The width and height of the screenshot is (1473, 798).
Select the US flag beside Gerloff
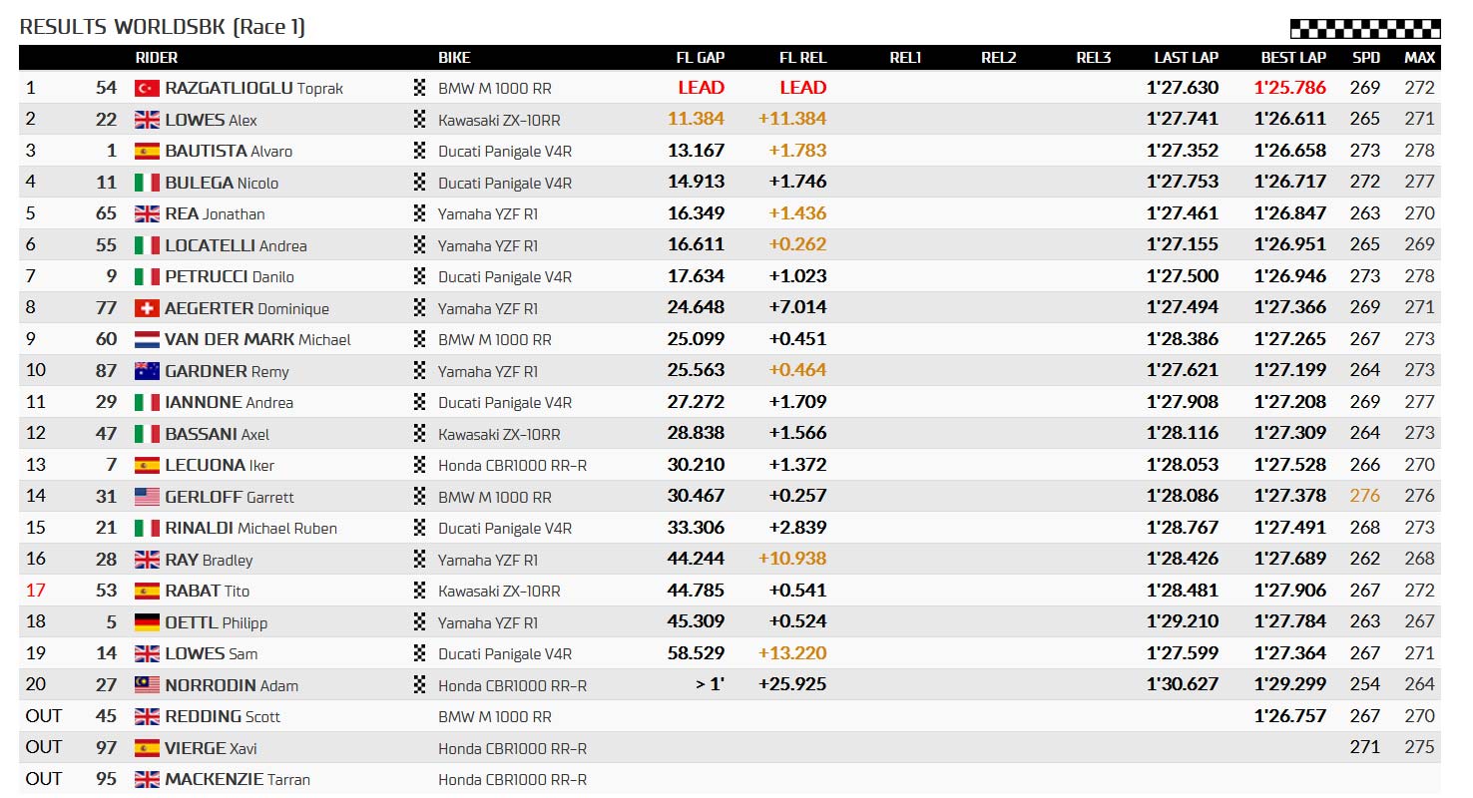coord(147,497)
